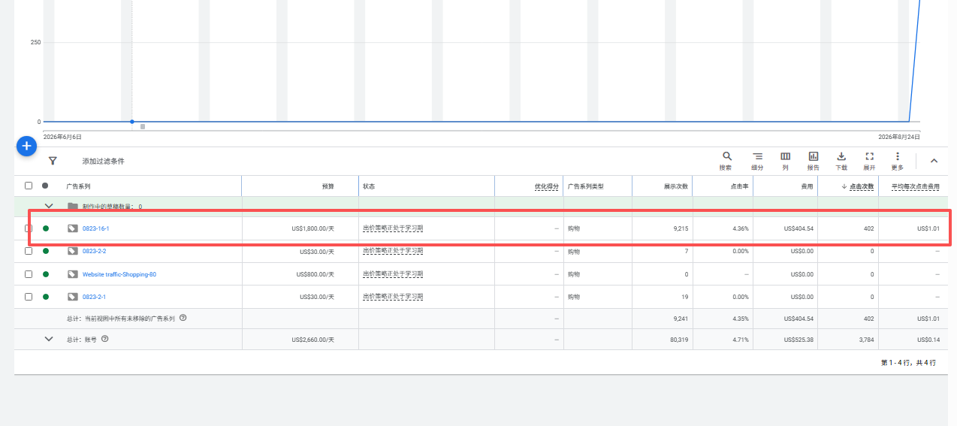Viewport: 957px width, 426px height.
Task: Sort by the 展示次数 column header
Action: [676, 186]
